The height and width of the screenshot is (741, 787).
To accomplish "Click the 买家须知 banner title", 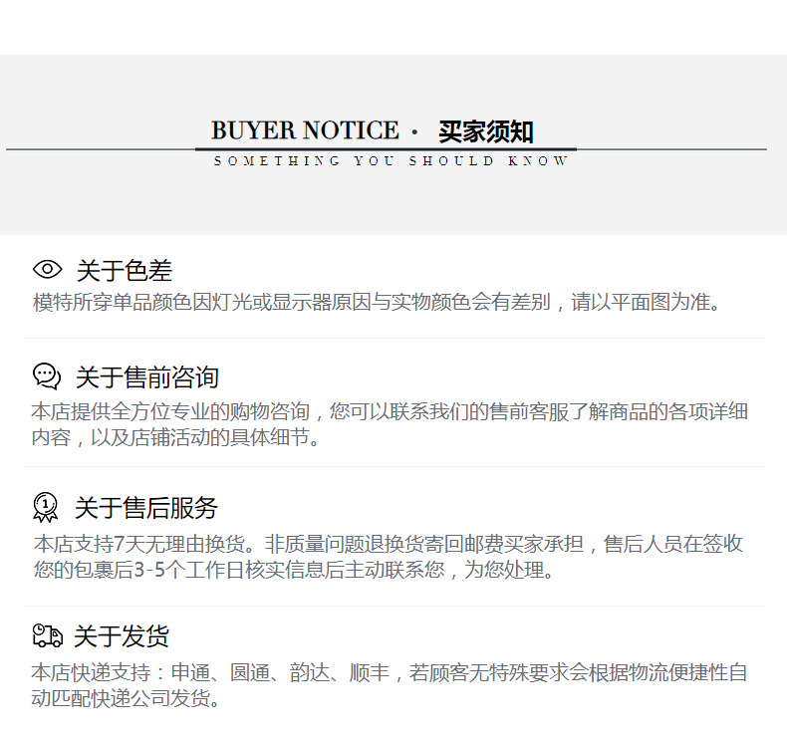I will (485, 131).
